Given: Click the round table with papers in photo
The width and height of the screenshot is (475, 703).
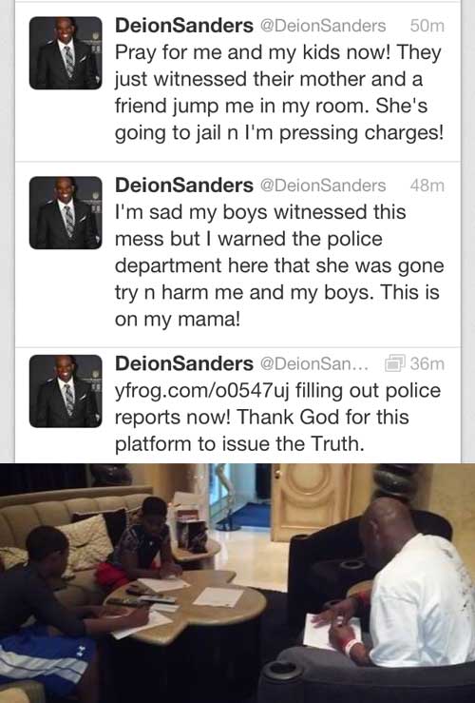Looking at the screenshot, I should pos(188,605).
